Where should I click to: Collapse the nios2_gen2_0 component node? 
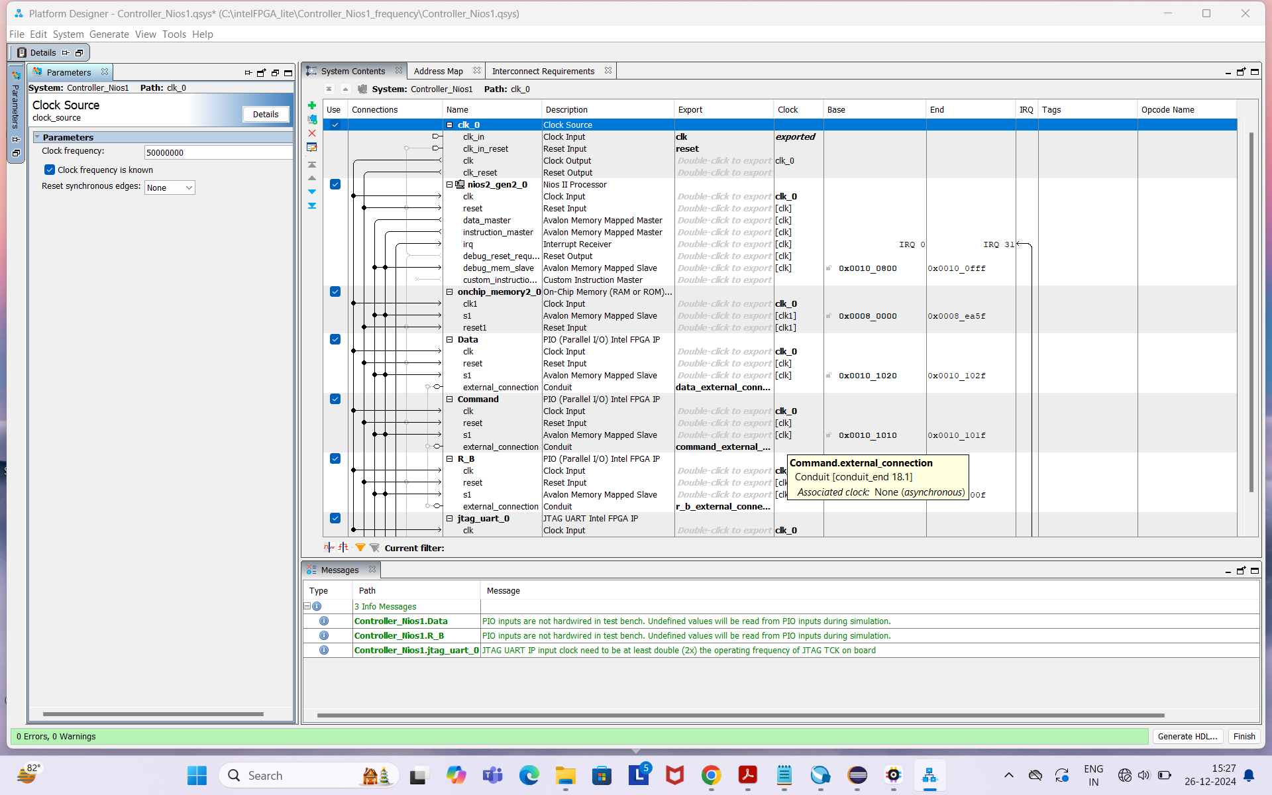pyautogui.click(x=450, y=184)
